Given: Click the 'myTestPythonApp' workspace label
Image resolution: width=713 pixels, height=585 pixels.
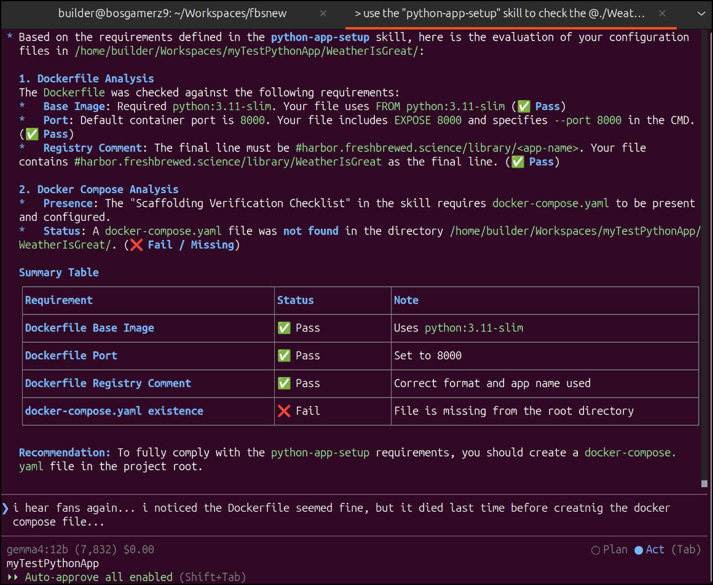Looking at the screenshot, I should [52, 563].
